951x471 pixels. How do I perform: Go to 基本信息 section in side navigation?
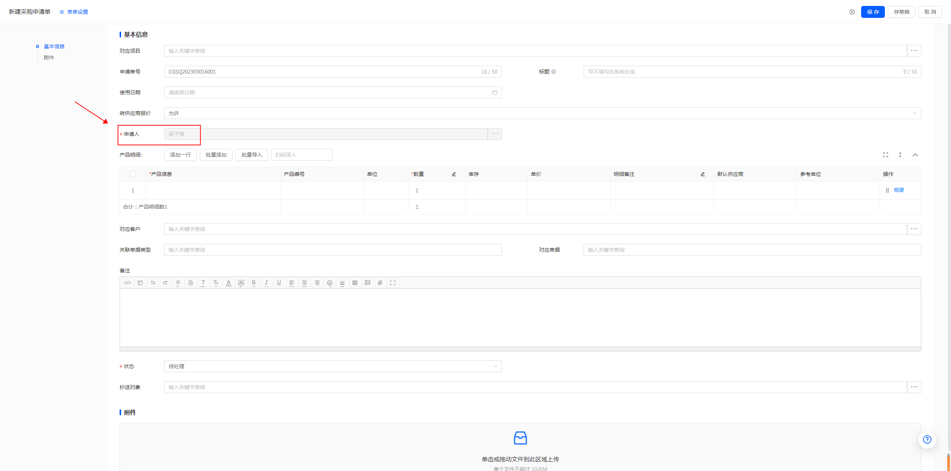(54, 46)
